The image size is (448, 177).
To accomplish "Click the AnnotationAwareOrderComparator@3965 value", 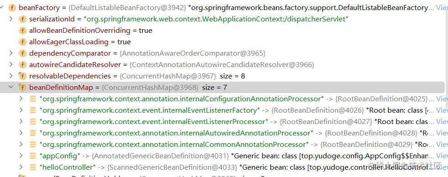I will 193,53.
